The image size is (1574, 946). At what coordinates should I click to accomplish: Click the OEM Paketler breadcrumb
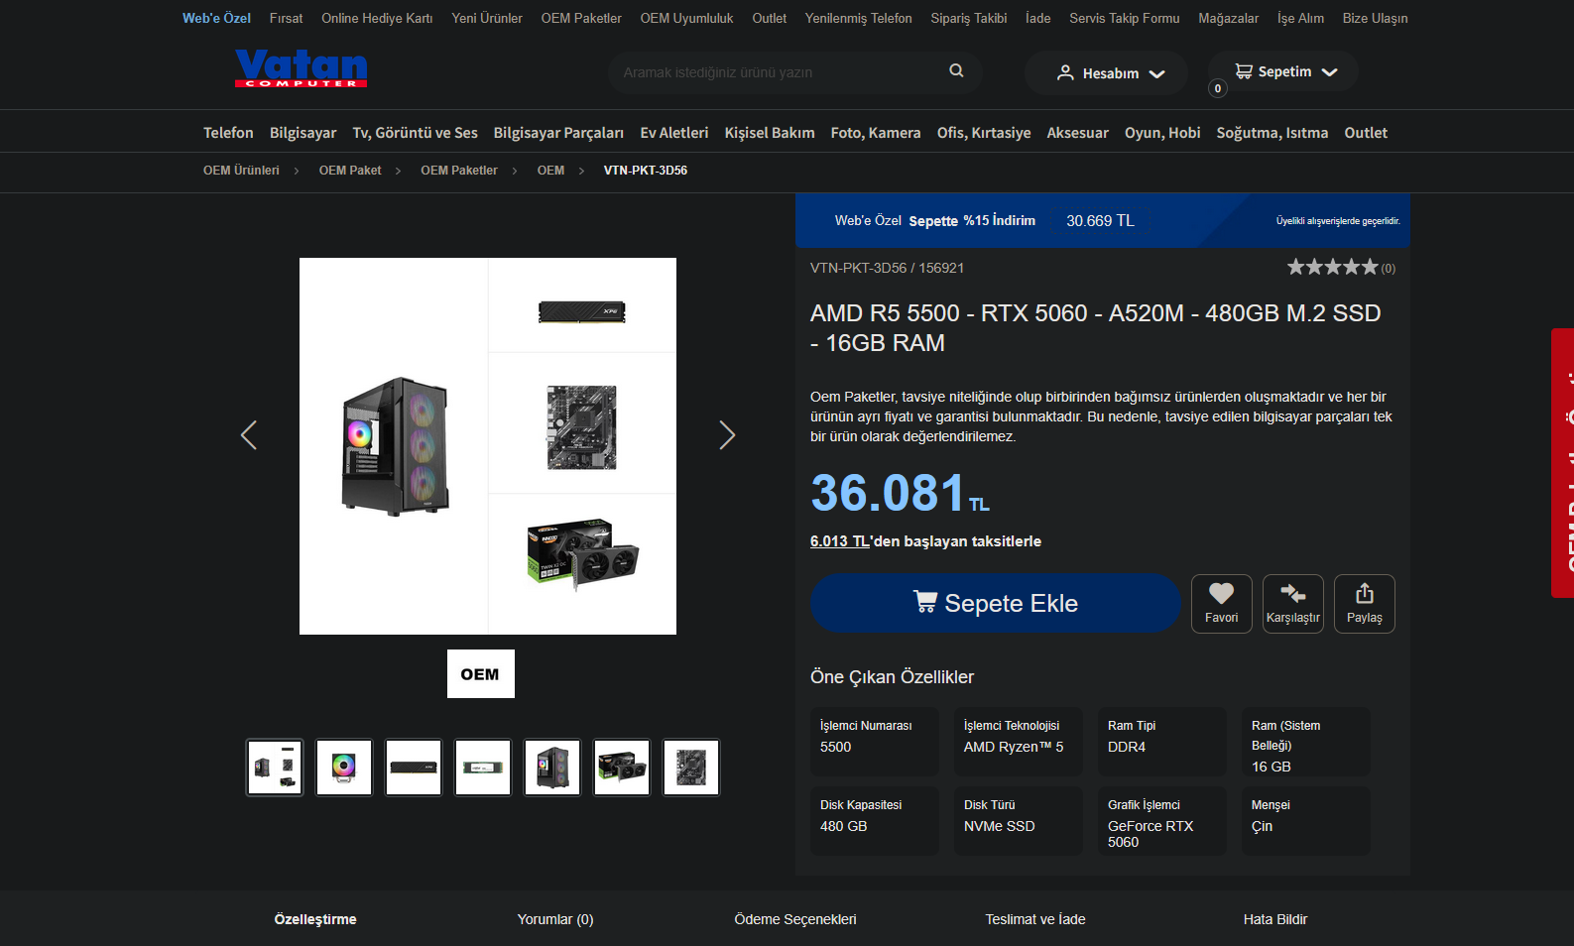459,171
